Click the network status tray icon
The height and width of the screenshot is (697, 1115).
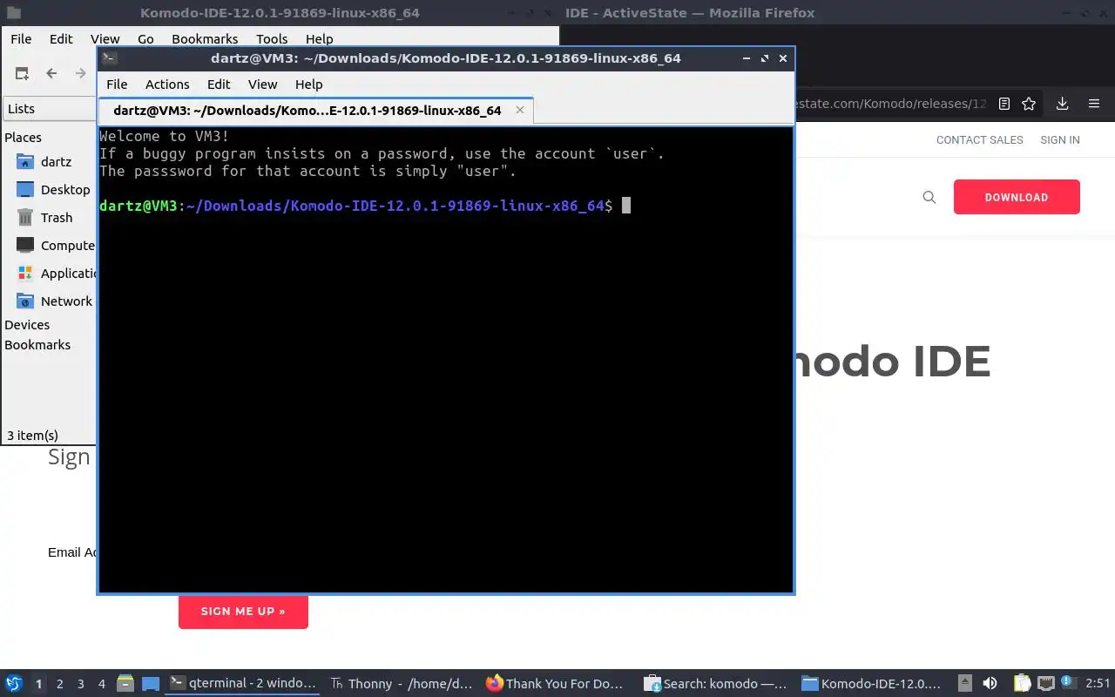click(x=1045, y=684)
